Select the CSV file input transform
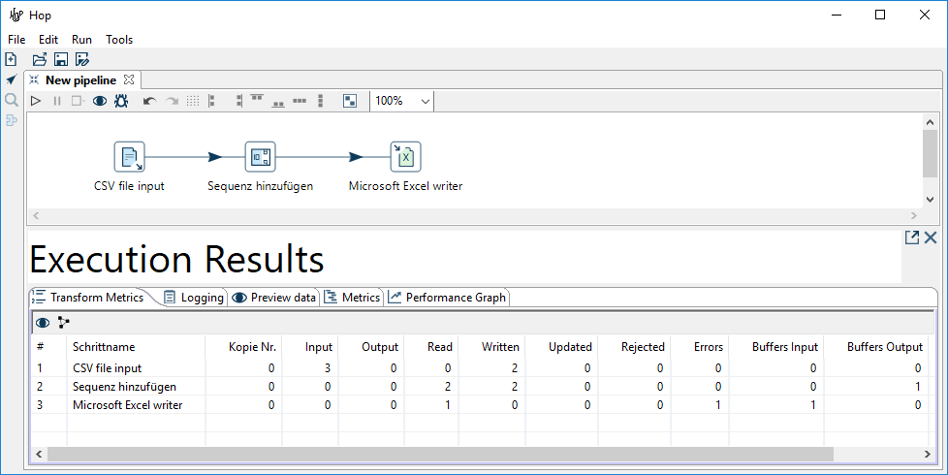Image resolution: width=948 pixels, height=475 pixels. tap(129, 157)
